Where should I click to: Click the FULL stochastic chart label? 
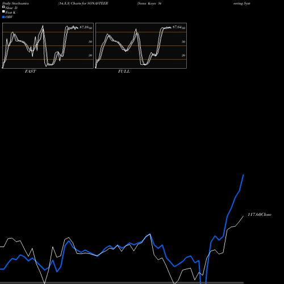tap(124, 72)
